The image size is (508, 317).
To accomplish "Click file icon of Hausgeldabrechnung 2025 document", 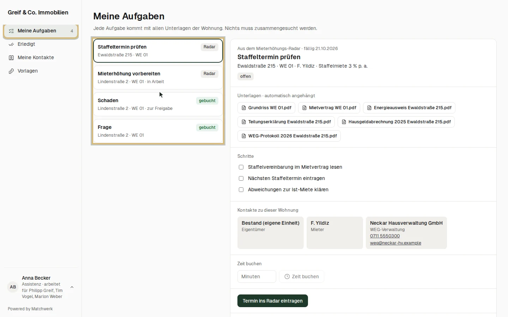I will click(x=344, y=122).
